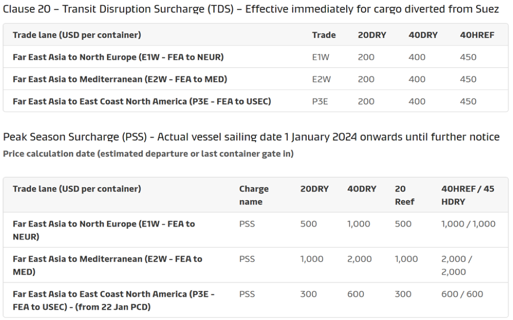
Task: Select the 600 / 600 cell
Action: pyautogui.click(x=462, y=294)
